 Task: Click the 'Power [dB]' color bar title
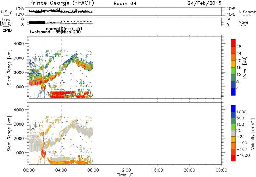(x=244, y=67)
